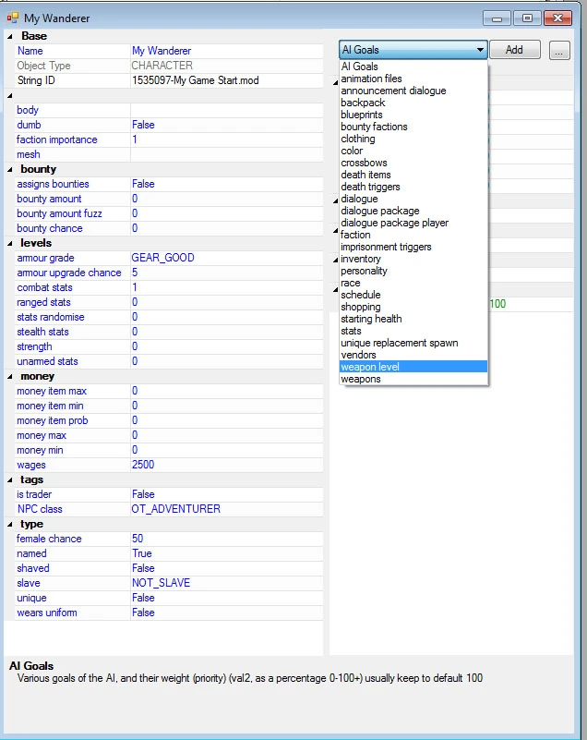
Task: Click the app icon in the title bar
Action: click(13, 18)
